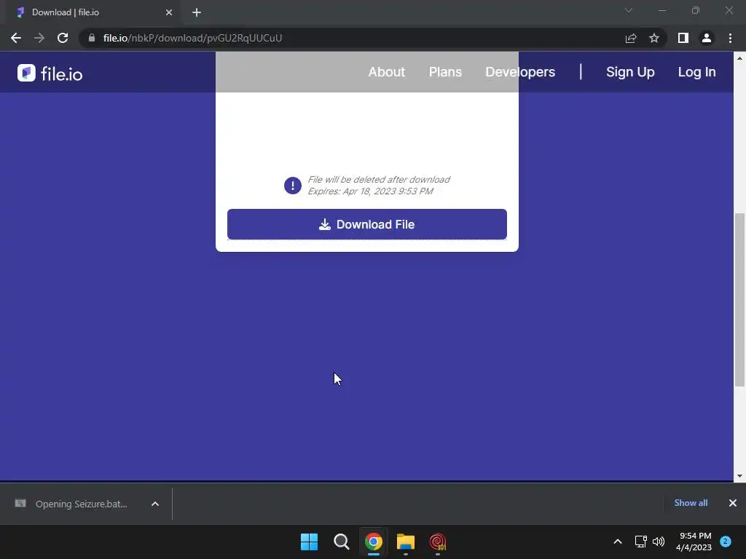Open clock and calendar flyout

[x=694, y=542]
